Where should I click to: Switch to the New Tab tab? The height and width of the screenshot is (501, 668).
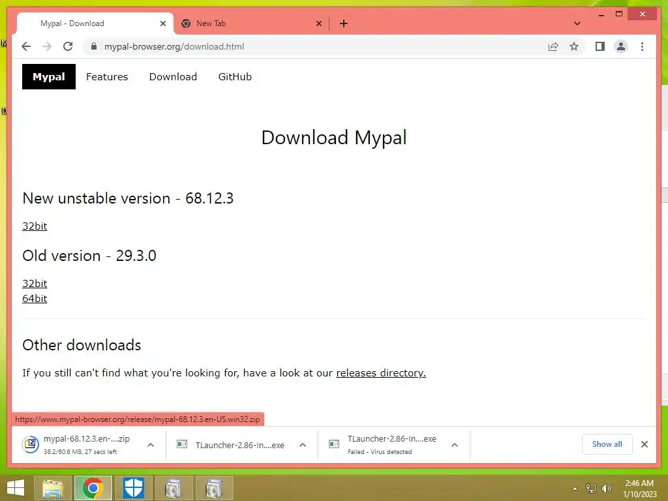pos(251,23)
